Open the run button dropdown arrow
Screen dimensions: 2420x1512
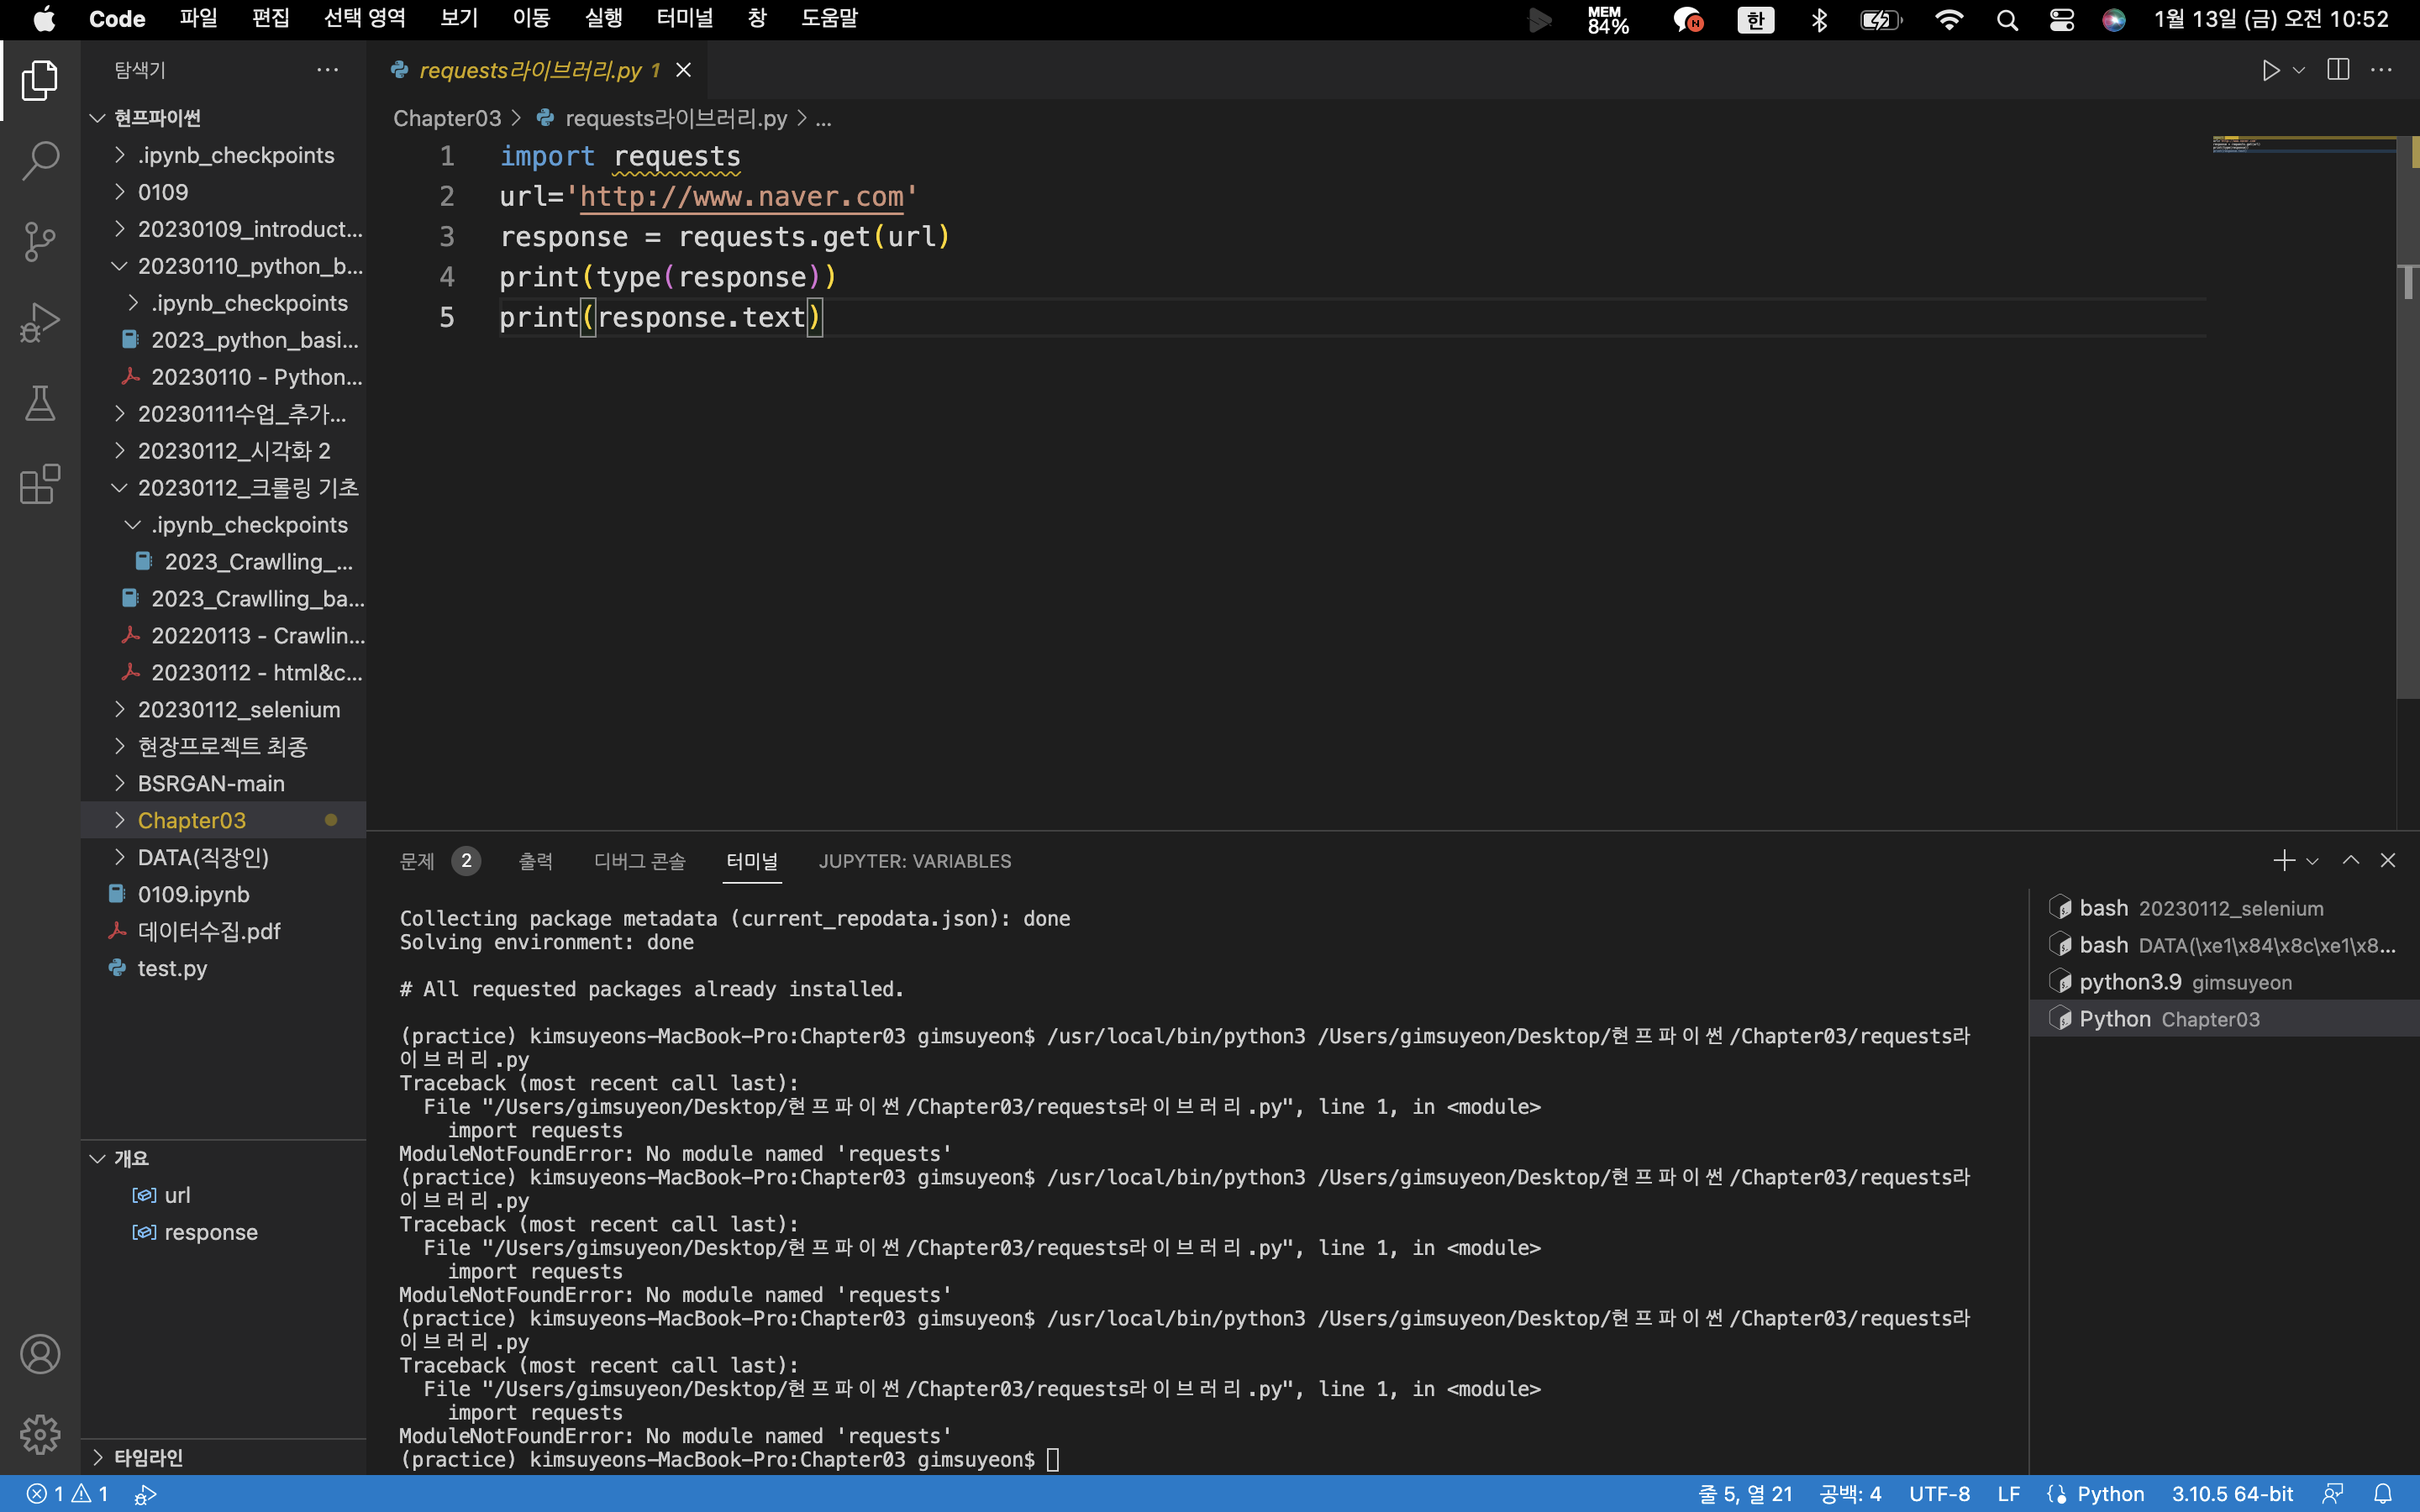2299,70
